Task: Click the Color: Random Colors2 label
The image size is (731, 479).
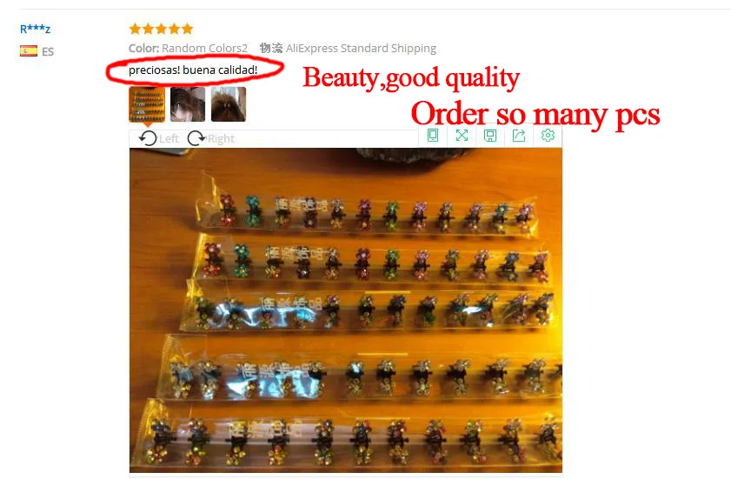Action: [188, 48]
